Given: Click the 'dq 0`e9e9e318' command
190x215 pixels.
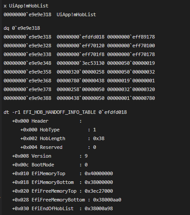Looking at the screenshot, I should coord(22,28).
